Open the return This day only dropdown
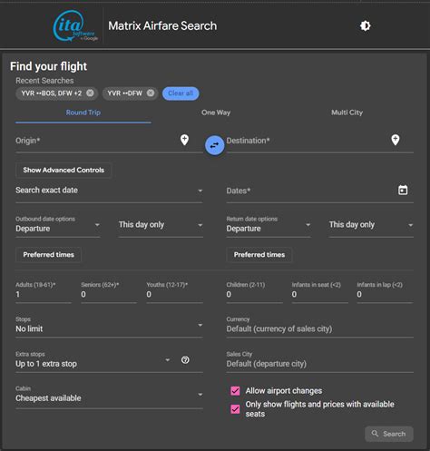 click(371, 225)
